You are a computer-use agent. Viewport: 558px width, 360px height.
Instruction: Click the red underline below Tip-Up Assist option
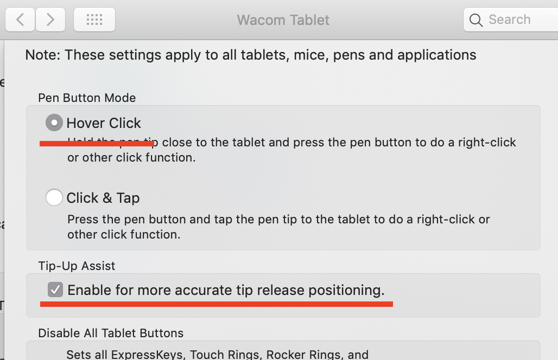[x=217, y=304]
